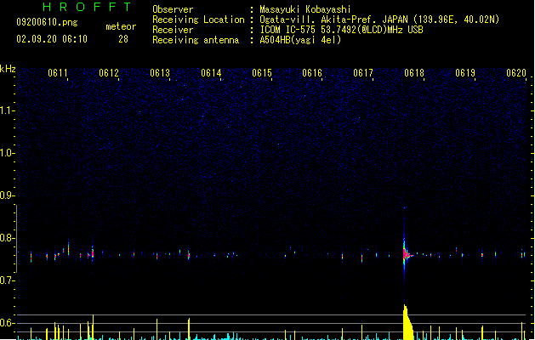Viewport: 535px width, 340px height.
Task: Click the 1.0 kHz axis label
Action: click(7, 153)
